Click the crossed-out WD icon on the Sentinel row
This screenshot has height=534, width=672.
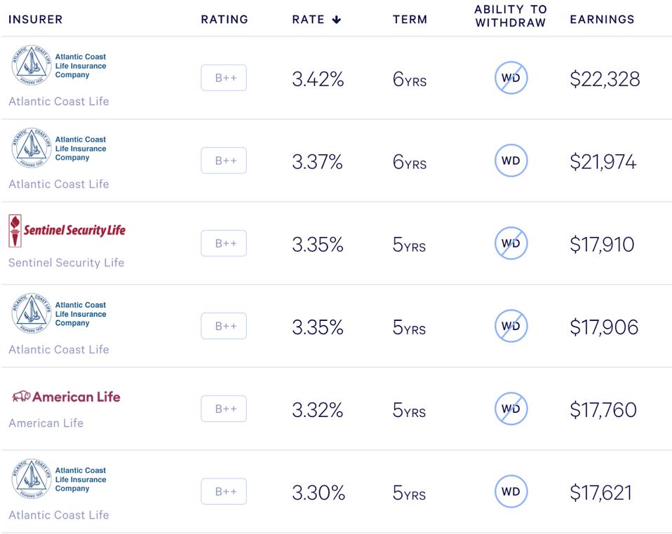point(511,243)
